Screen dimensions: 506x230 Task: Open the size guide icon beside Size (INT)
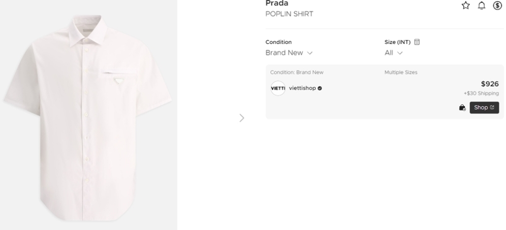click(x=417, y=42)
